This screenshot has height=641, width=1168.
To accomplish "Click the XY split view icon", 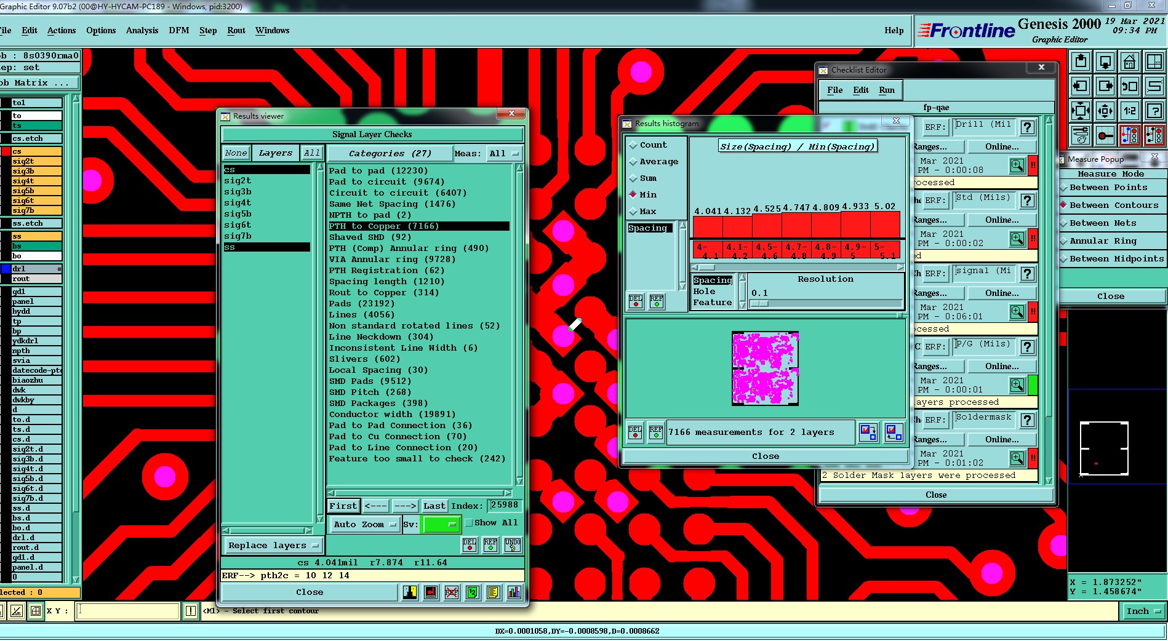I will (1154, 62).
